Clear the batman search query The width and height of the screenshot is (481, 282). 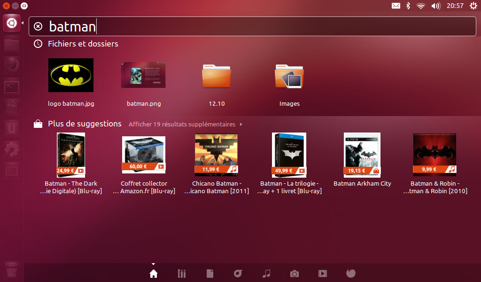tap(38, 26)
